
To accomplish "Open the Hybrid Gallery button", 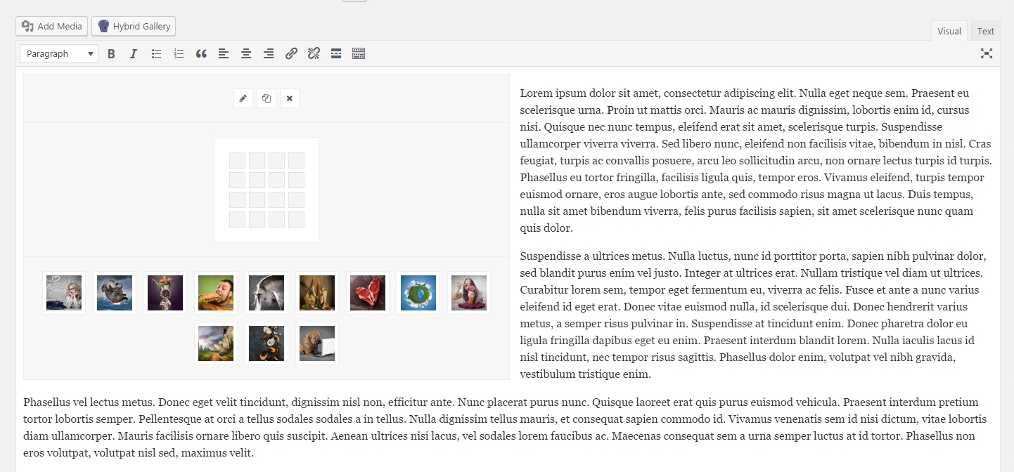I will 134,26.
